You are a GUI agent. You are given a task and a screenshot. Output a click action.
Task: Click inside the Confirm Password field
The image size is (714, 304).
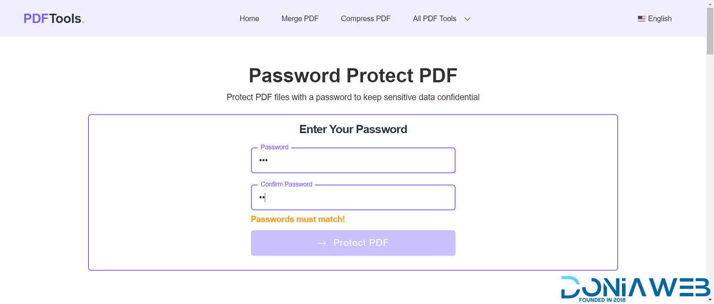(353, 198)
